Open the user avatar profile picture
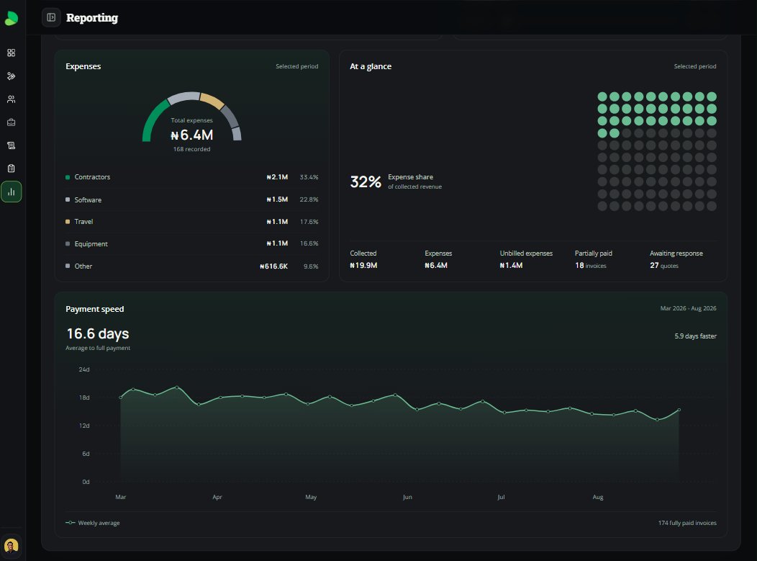The width and height of the screenshot is (757, 561). tap(11, 546)
